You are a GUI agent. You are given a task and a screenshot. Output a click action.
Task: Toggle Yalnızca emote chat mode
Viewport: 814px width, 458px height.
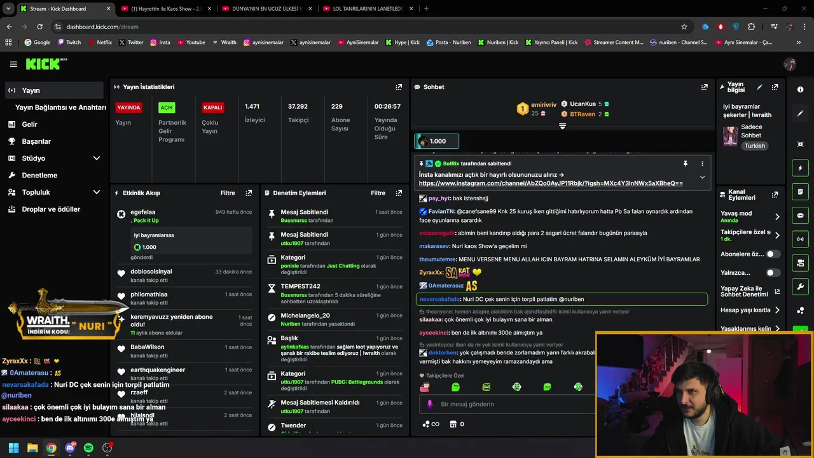773,273
